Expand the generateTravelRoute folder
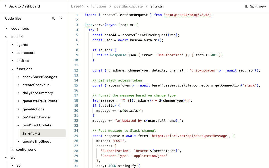The image size is (269, 168). coord(18,101)
